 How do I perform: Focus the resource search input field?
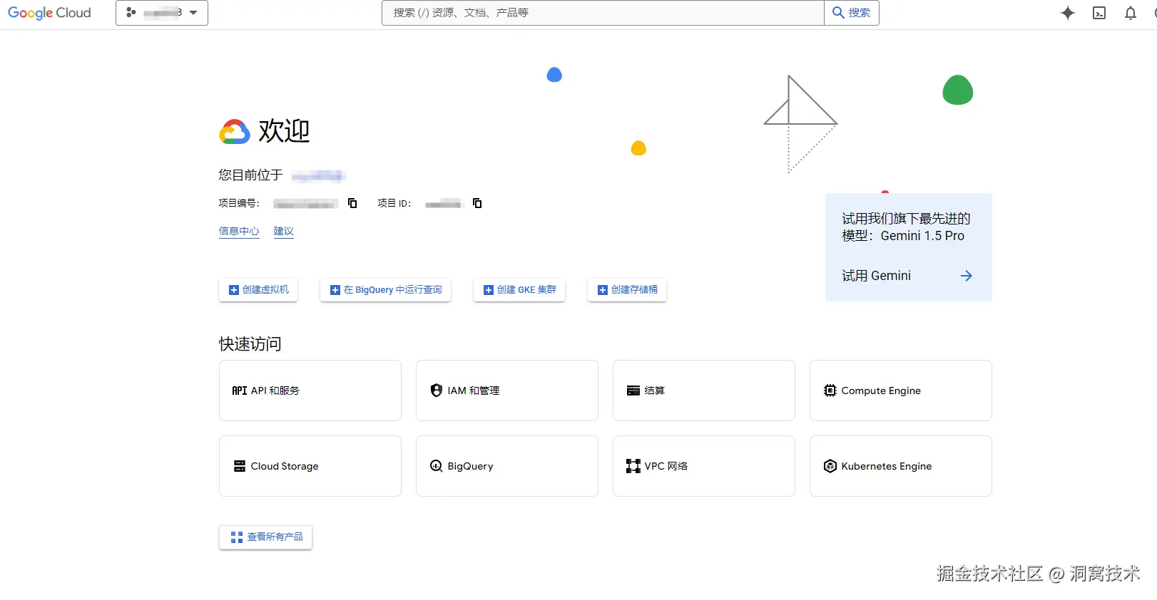pos(603,13)
